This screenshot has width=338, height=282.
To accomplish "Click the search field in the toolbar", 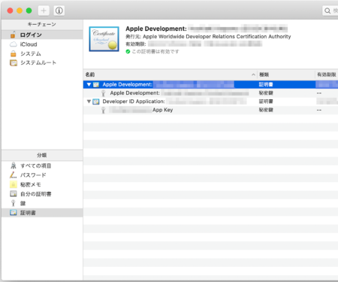I will click(x=330, y=11).
